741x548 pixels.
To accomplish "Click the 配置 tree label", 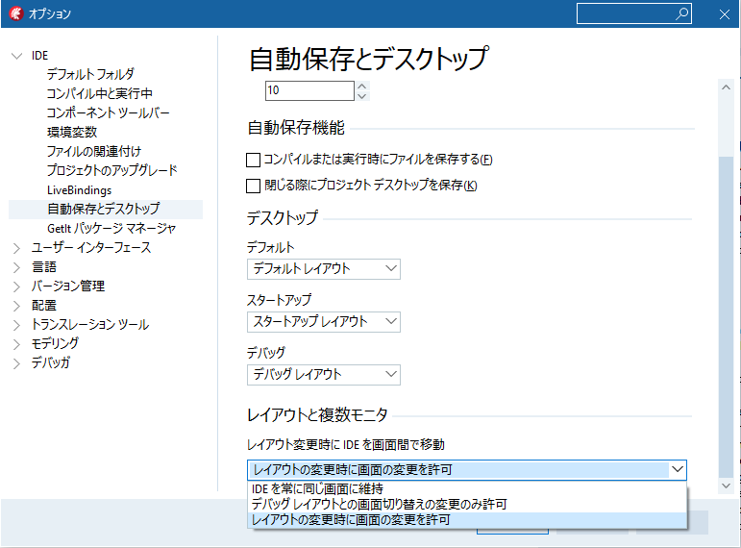I will 44,306.
